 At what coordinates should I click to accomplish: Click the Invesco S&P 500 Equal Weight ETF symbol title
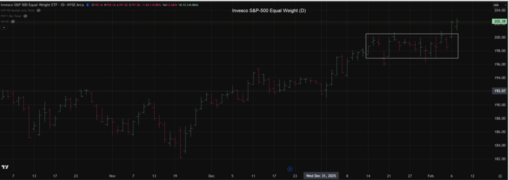(x=42, y=5)
